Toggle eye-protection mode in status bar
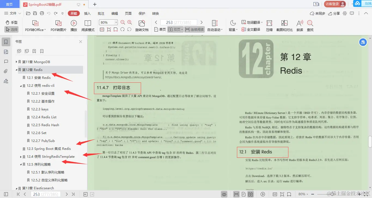The image size is (372, 198). 224,194
